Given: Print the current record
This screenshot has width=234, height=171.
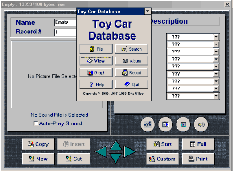Looking at the screenshot, I should click(198, 159).
